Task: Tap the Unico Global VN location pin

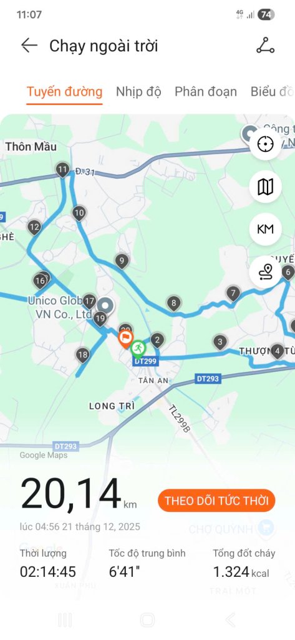Action: [x=105, y=306]
